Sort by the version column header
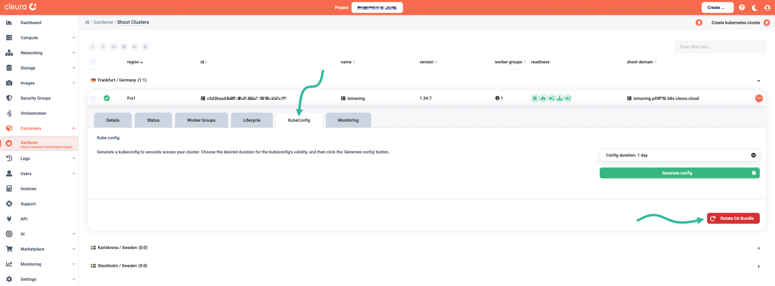The height and width of the screenshot is (286, 775). tap(428, 62)
